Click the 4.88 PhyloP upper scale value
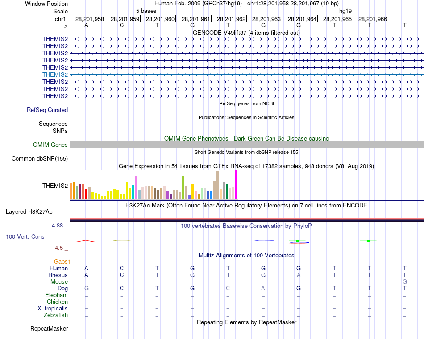Viewport: 424px width, 339px height. pyautogui.click(x=57, y=226)
